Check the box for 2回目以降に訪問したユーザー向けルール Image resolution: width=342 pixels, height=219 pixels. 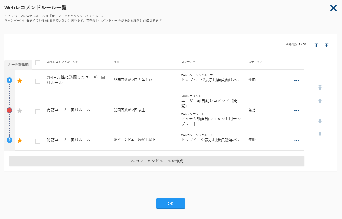pos(38,81)
